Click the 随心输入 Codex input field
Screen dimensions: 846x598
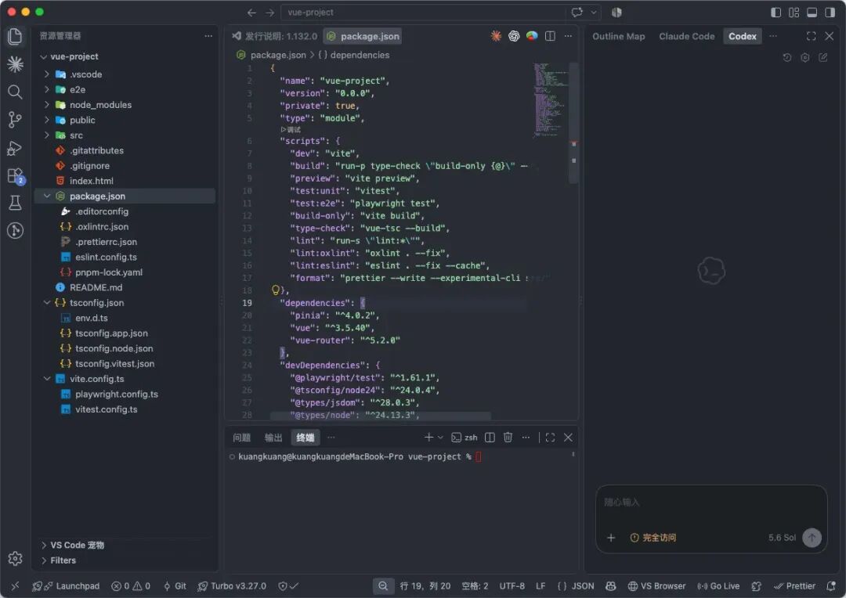pos(711,503)
